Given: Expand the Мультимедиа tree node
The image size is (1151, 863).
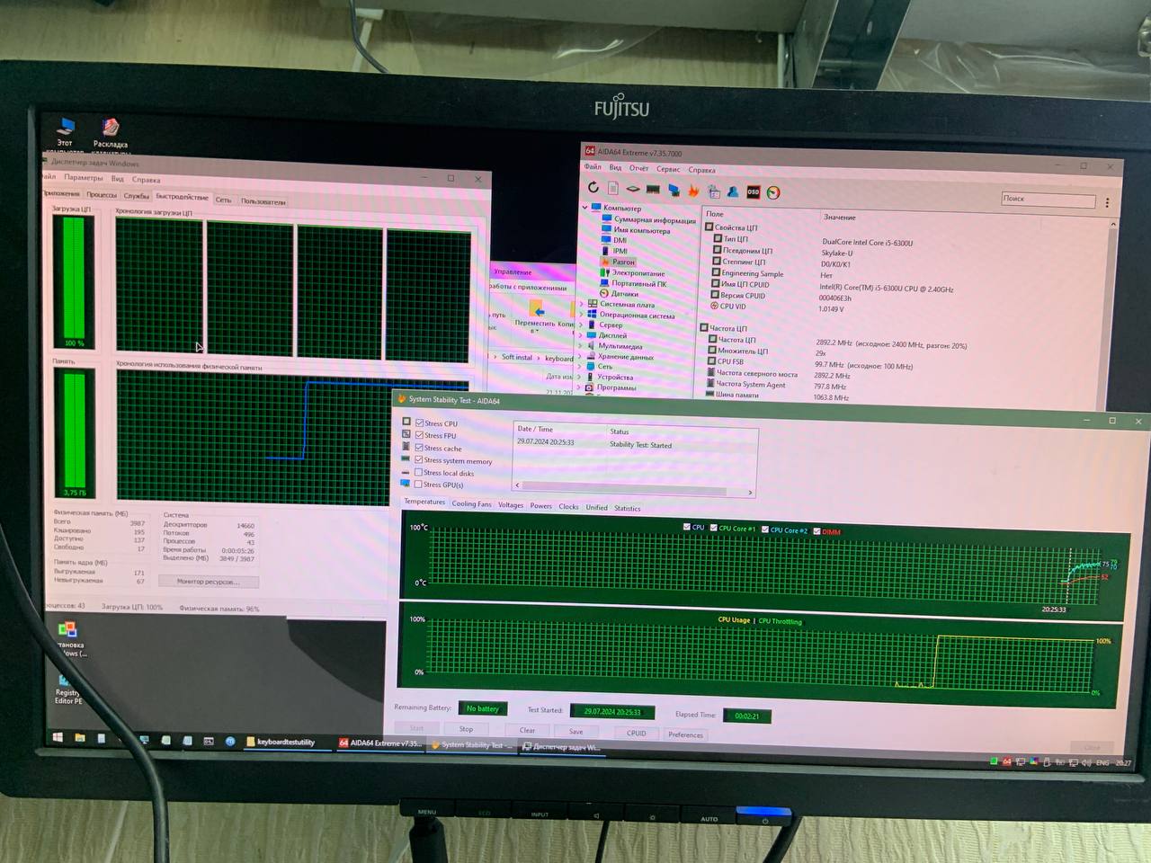Looking at the screenshot, I should click(581, 345).
